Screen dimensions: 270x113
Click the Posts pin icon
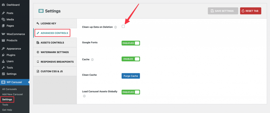(3, 13)
